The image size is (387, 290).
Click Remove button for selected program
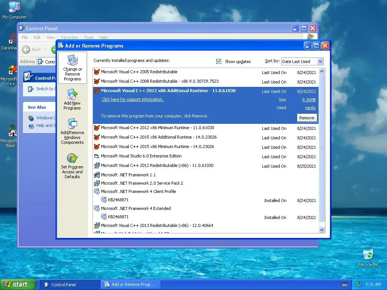click(307, 118)
